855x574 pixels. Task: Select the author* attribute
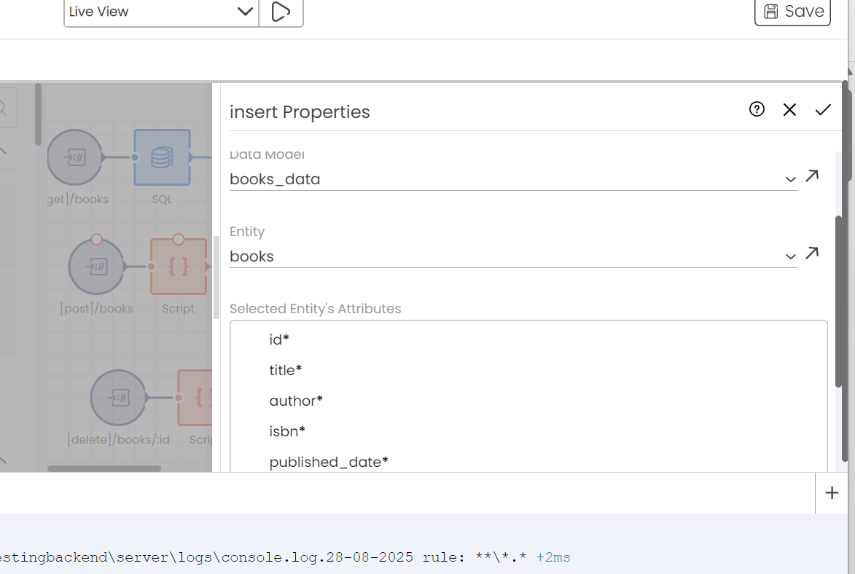click(x=296, y=401)
